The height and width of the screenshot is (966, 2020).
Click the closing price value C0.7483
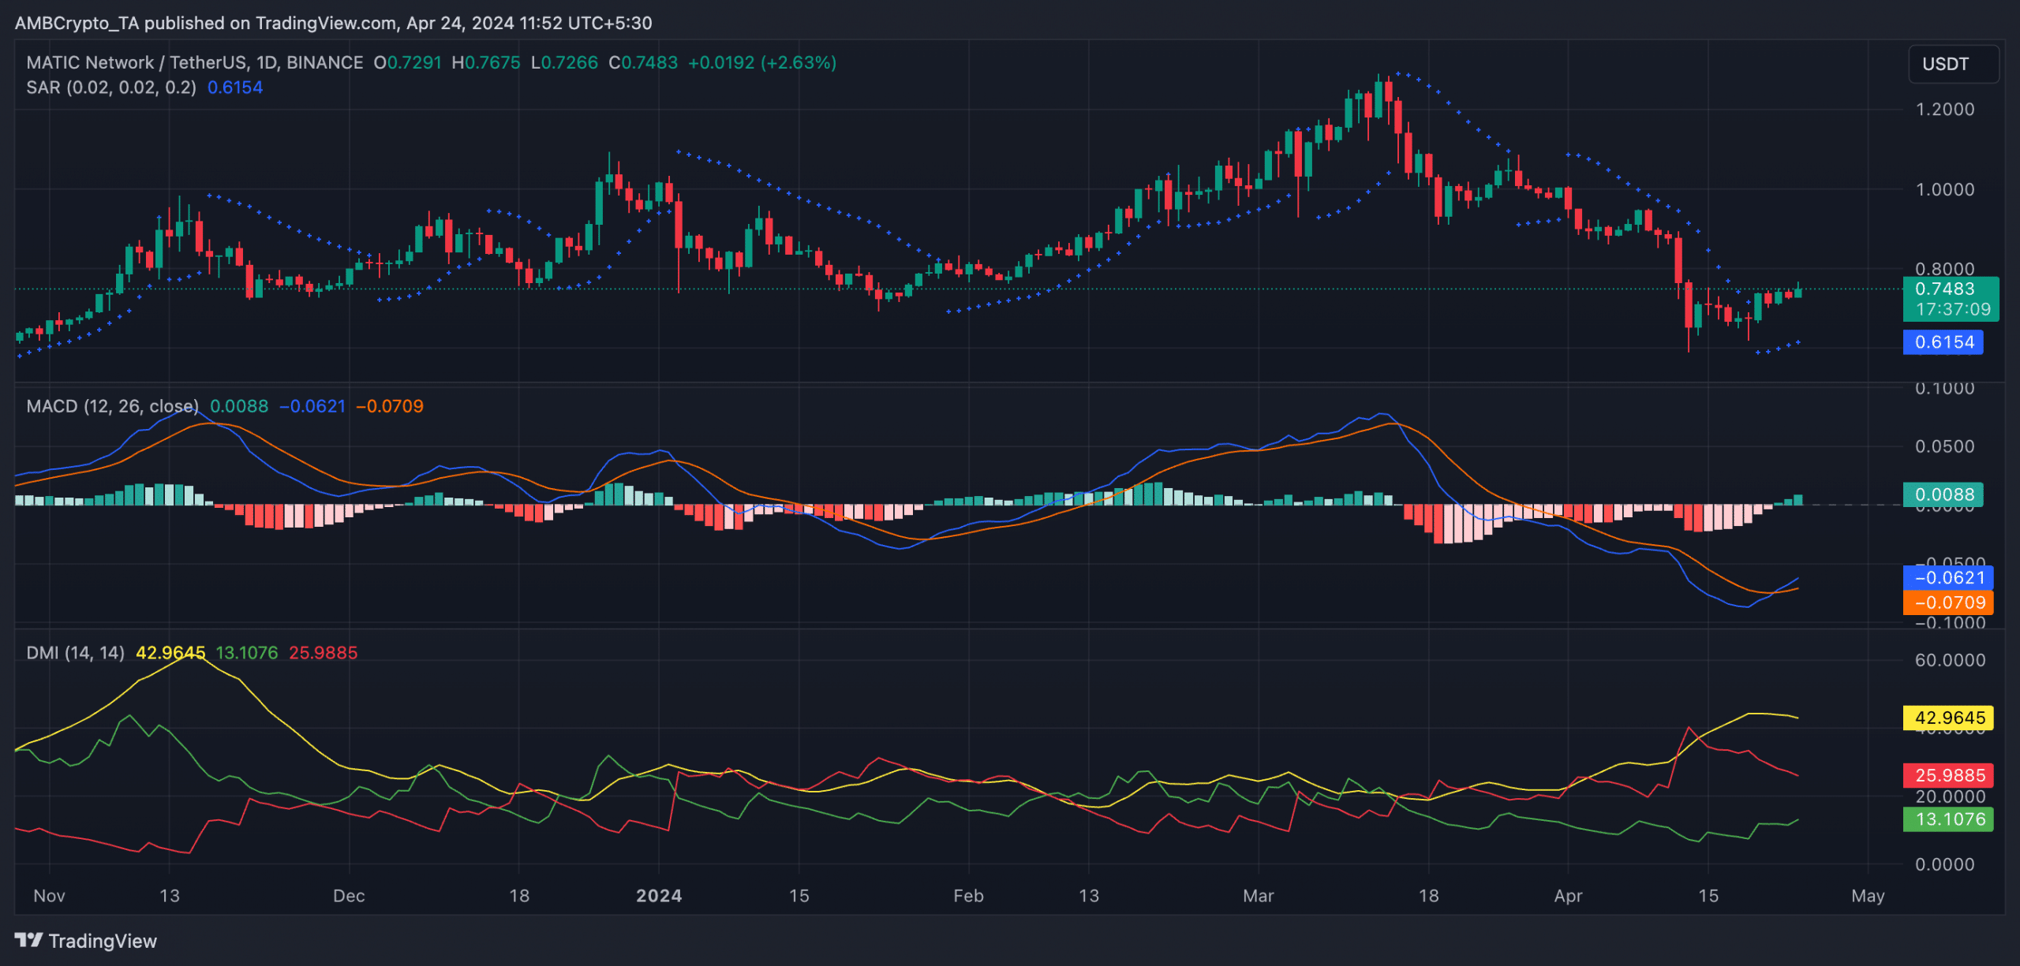click(643, 62)
